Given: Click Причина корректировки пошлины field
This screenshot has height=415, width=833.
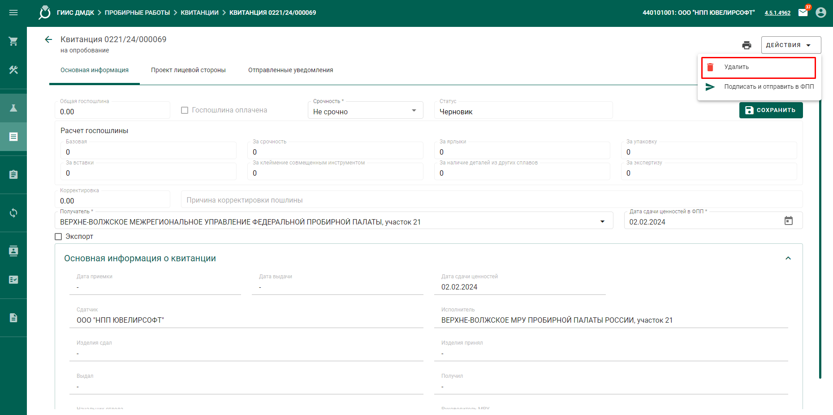Looking at the screenshot, I should pos(492,199).
